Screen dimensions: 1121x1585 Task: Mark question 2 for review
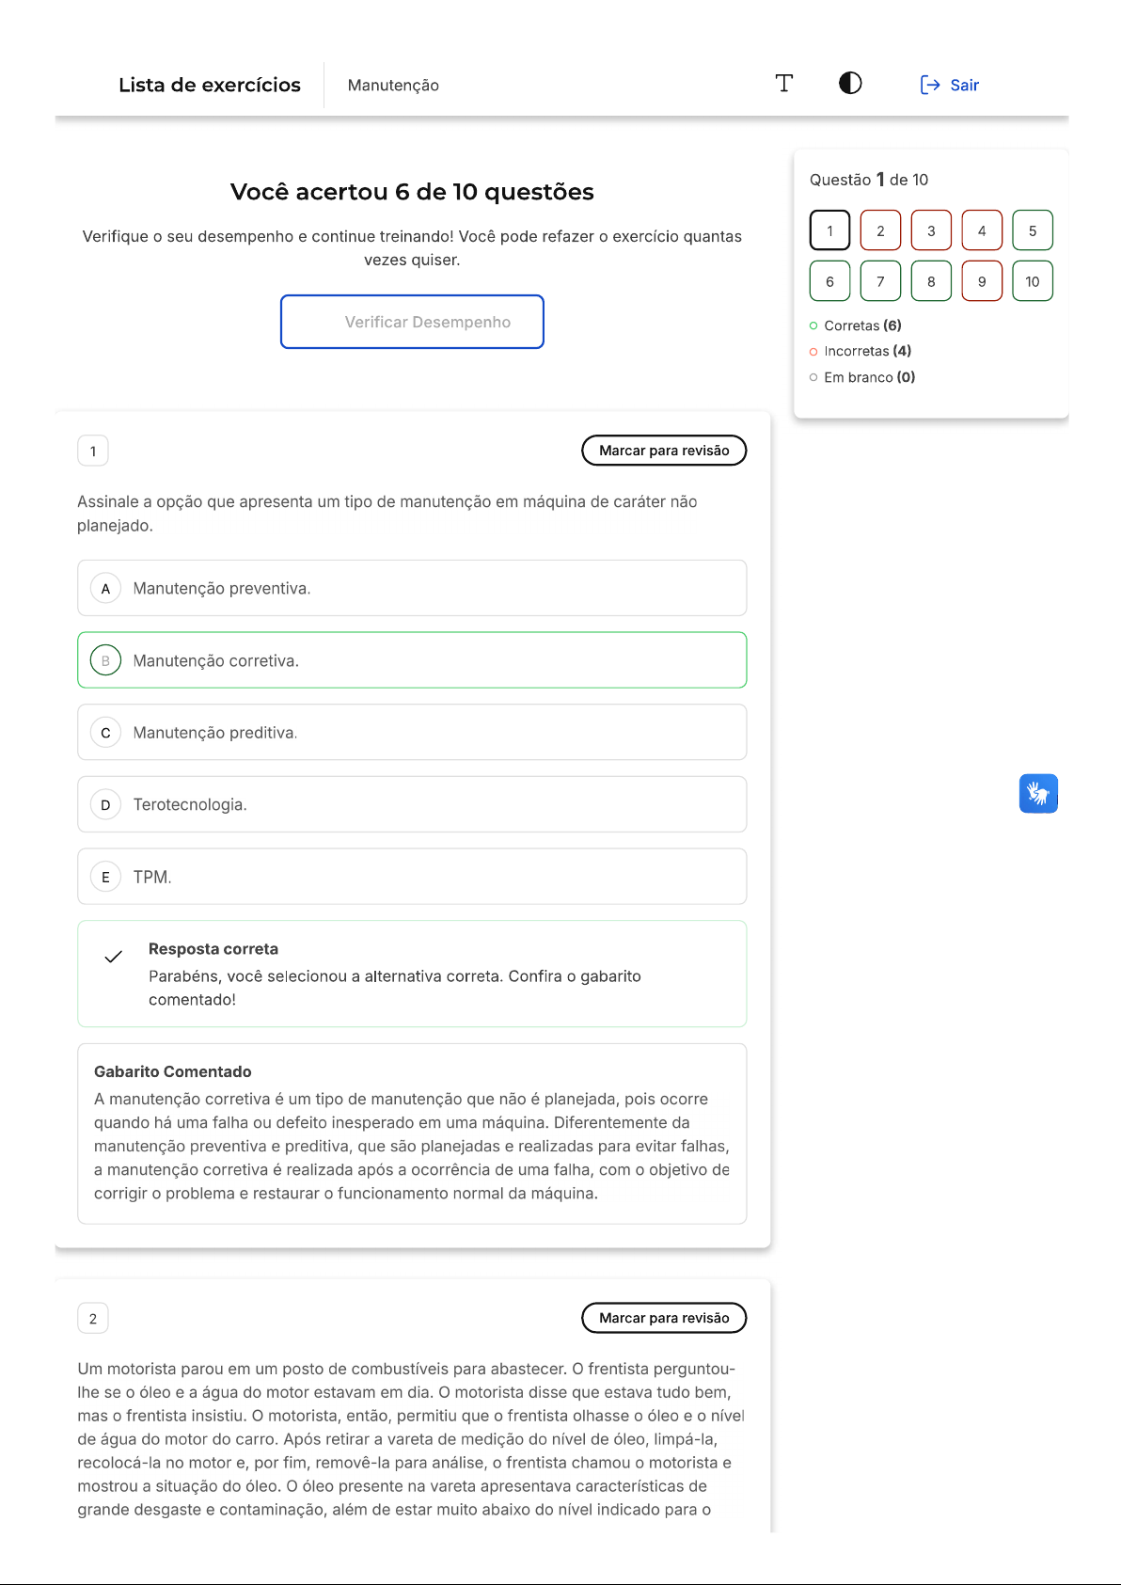coord(664,1318)
